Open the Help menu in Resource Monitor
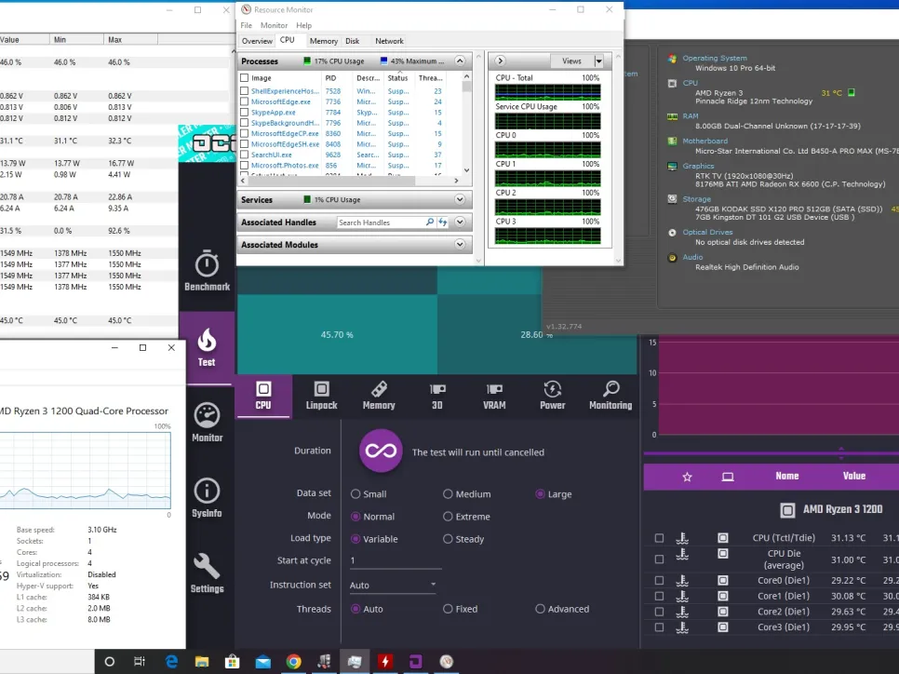This screenshot has width=899, height=674. (x=304, y=25)
